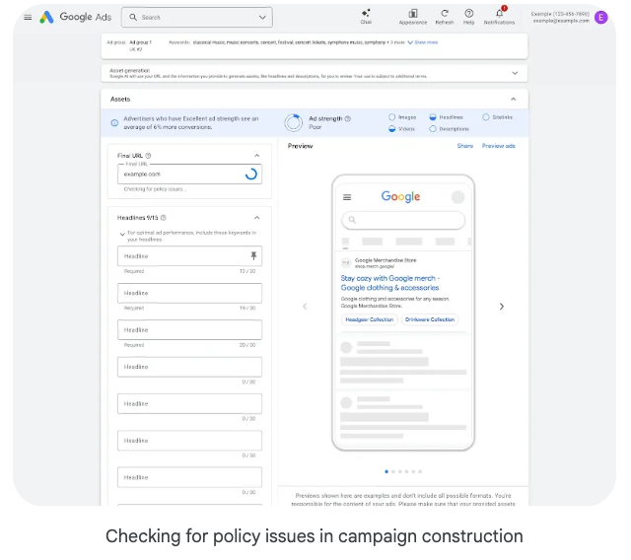Click the phone preview hamburger menu
Image resolution: width=631 pixels, height=560 pixels.
[x=347, y=197]
